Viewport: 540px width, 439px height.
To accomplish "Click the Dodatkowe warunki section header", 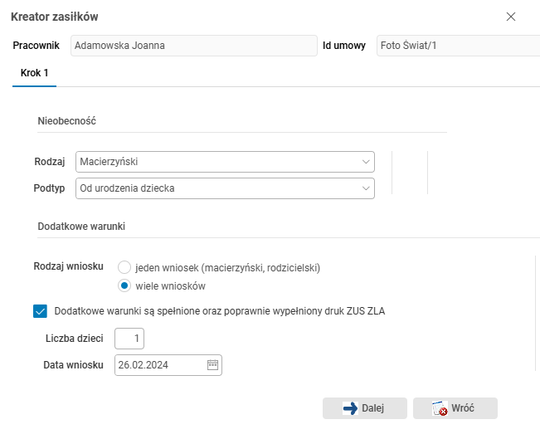I will (81, 226).
